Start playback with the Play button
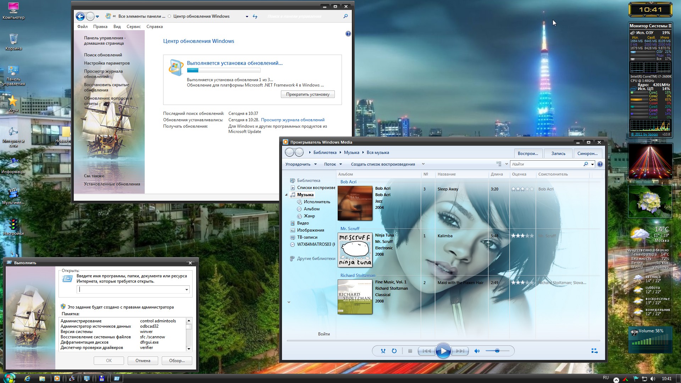The image size is (681, 383). pyautogui.click(x=443, y=351)
